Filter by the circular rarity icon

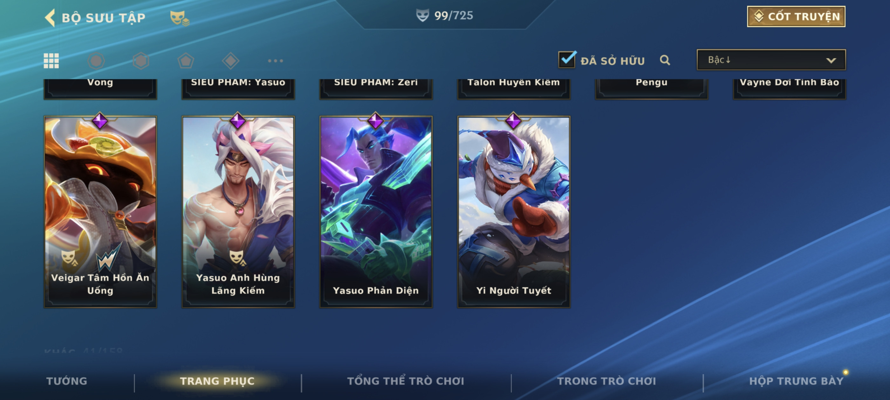[96, 61]
